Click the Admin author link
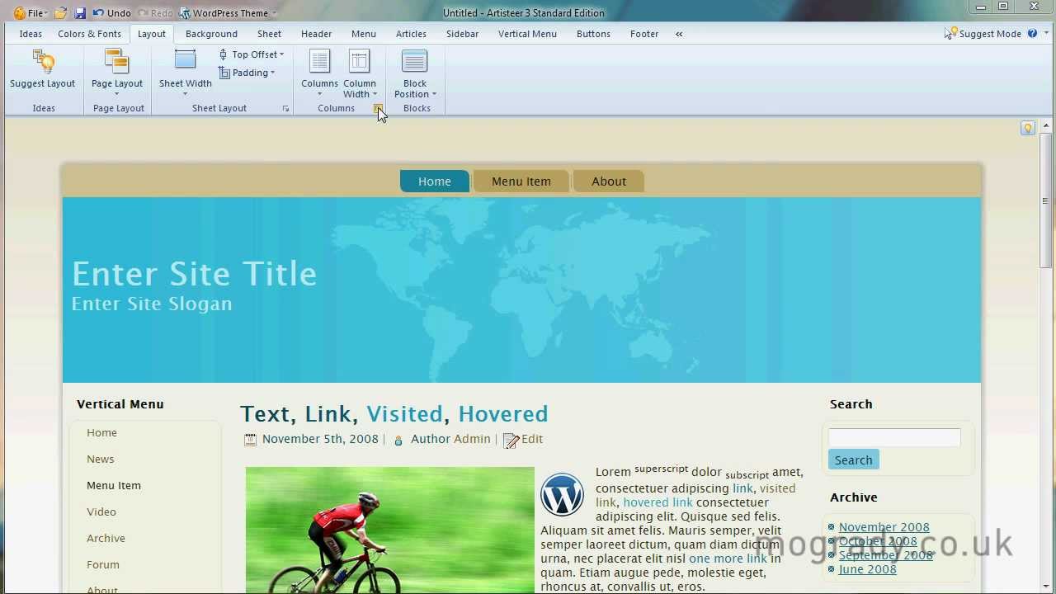 coord(472,439)
